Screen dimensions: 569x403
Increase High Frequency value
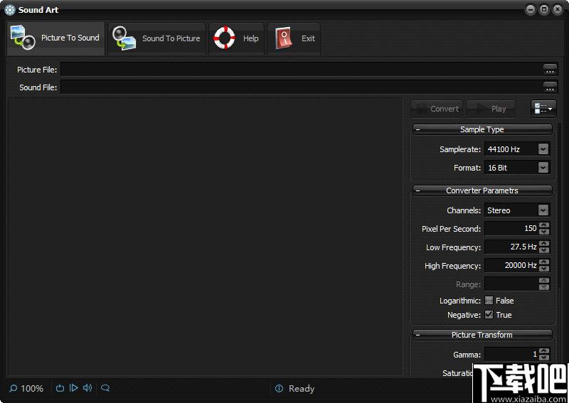[544, 262]
